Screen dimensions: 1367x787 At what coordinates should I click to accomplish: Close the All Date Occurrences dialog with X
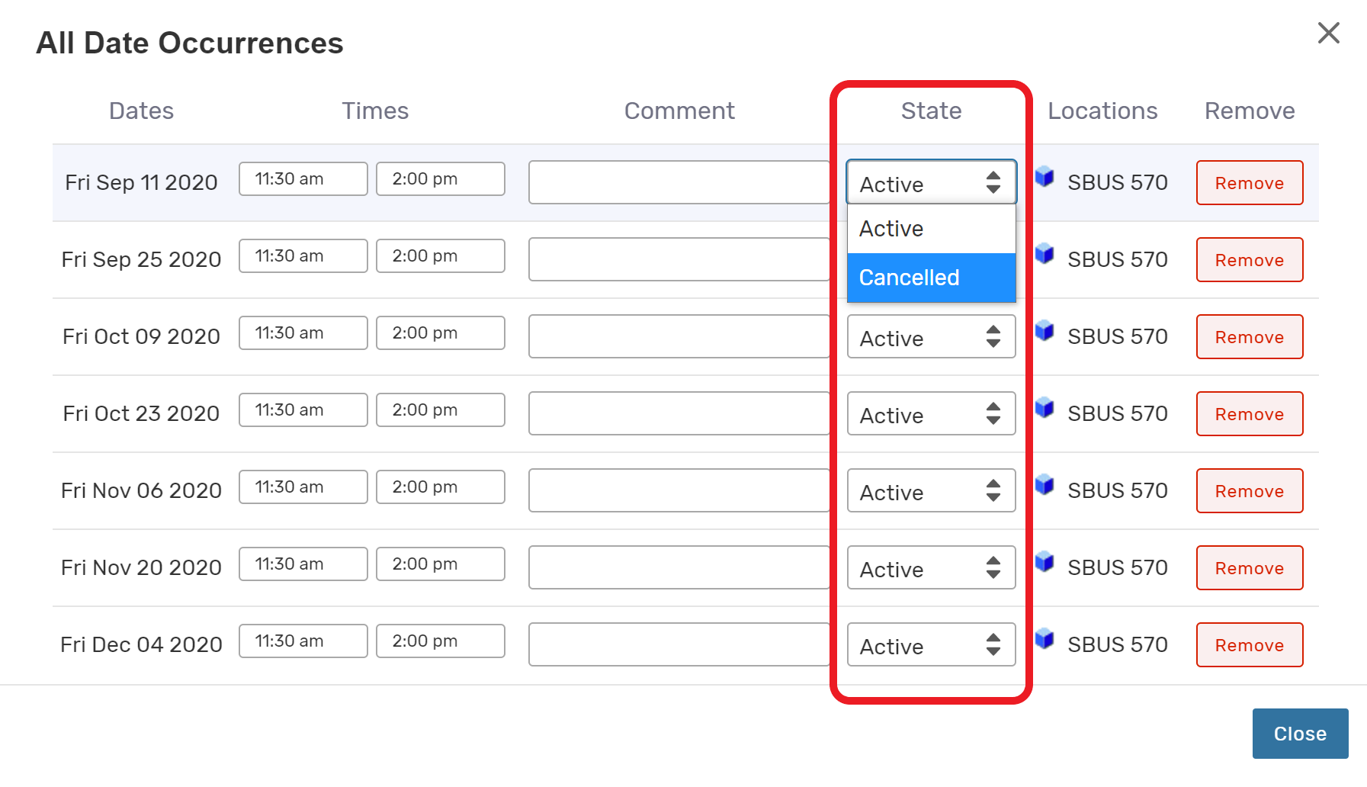coord(1328,33)
